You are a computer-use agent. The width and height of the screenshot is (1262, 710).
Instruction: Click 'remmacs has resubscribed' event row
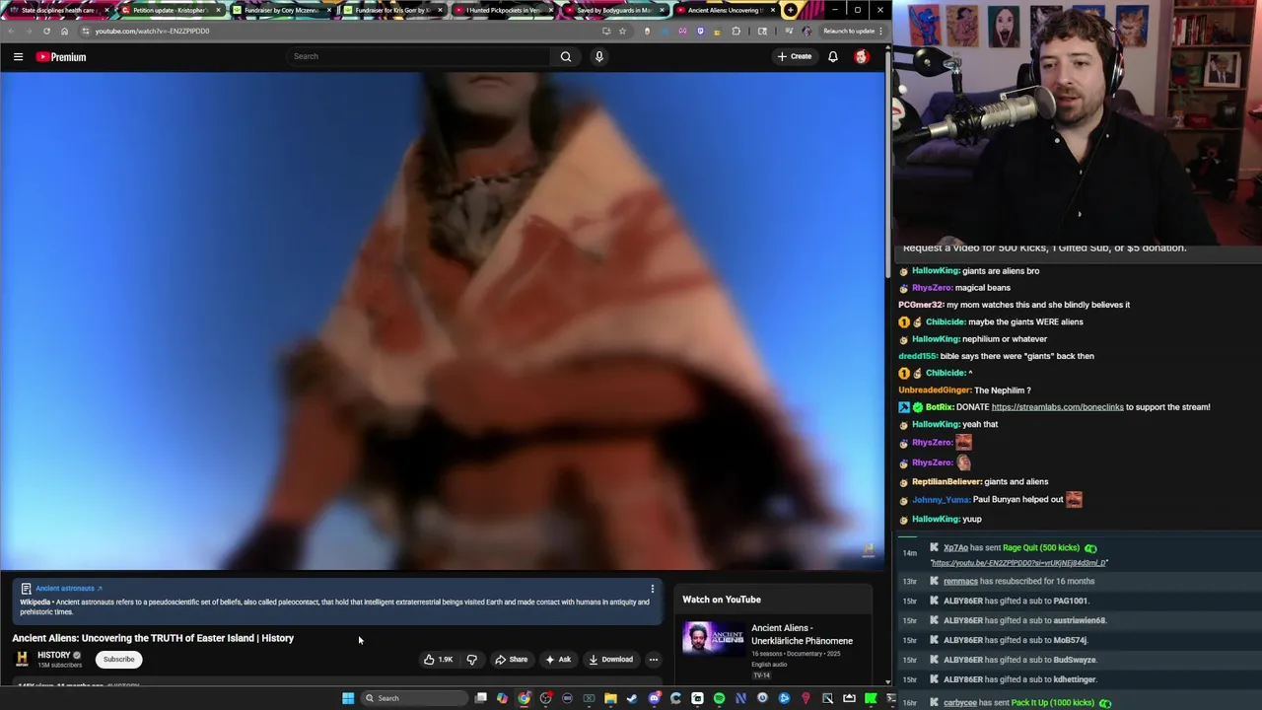(x=1018, y=582)
